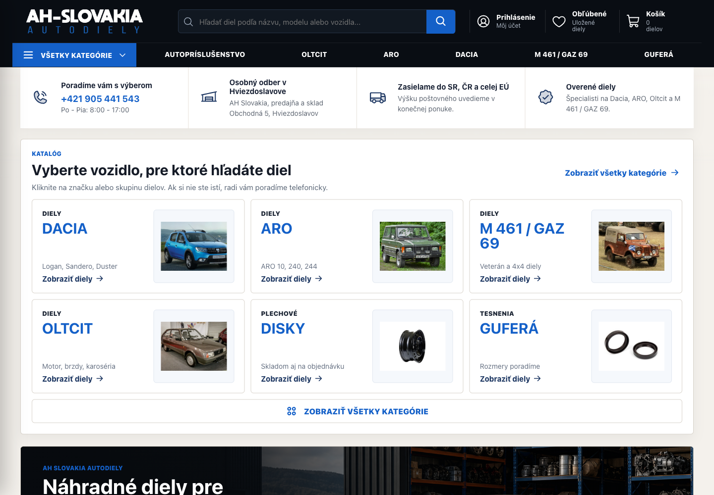Viewport: 714px width, 495px height.
Task: Click the Košík 0 dielov text
Action: coord(655,21)
